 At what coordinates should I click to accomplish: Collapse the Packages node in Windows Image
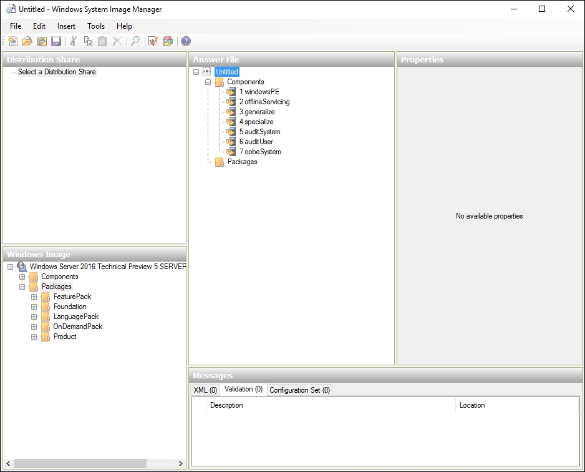pyautogui.click(x=22, y=287)
